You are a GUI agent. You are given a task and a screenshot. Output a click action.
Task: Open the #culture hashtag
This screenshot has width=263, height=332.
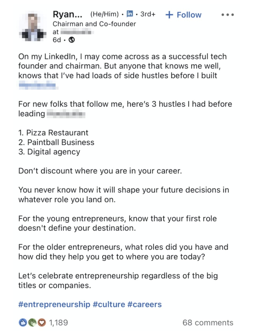click(x=109, y=304)
